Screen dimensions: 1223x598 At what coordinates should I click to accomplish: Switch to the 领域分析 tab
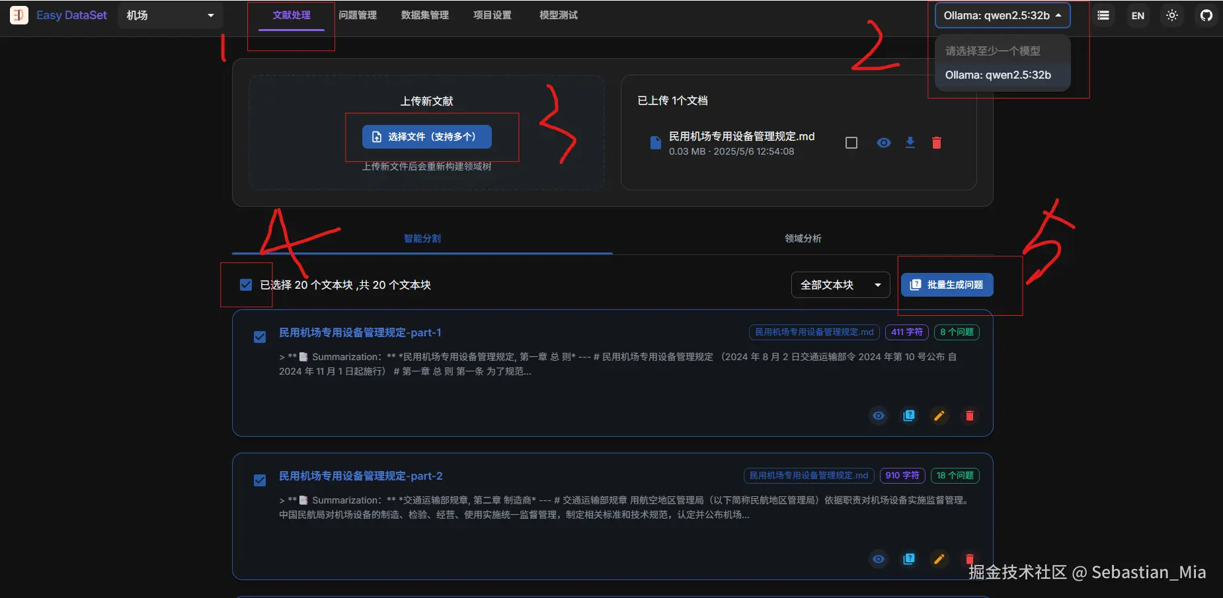802,239
